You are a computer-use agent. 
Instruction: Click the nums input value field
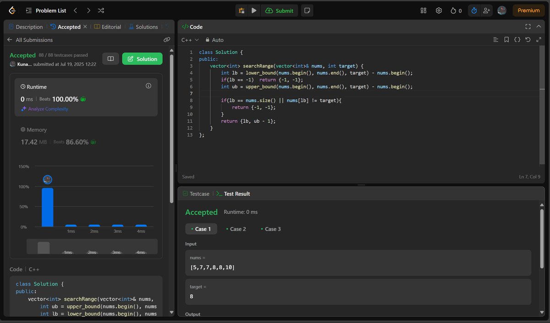[358, 263]
